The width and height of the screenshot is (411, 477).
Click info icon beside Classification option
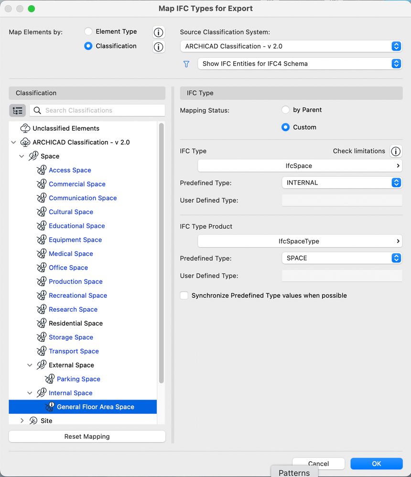point(159,47)
